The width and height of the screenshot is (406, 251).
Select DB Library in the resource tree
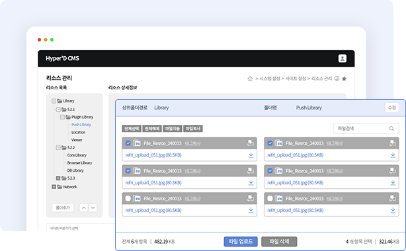tap(75, 170)
